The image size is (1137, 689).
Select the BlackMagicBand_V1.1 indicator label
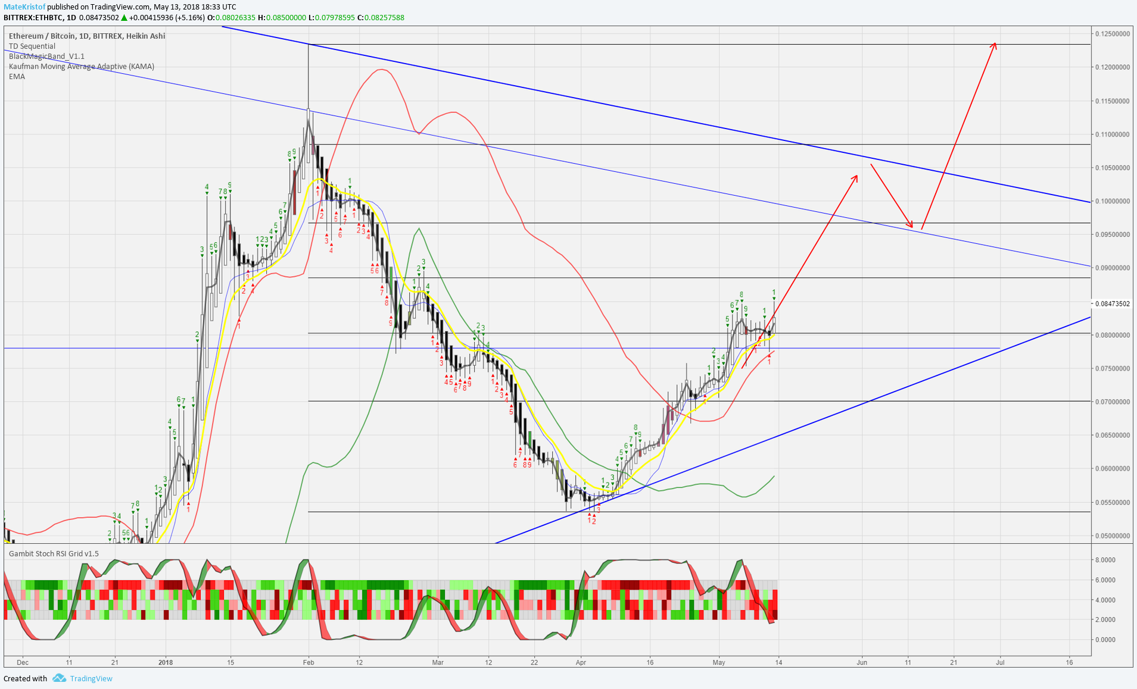click(46, 56)
